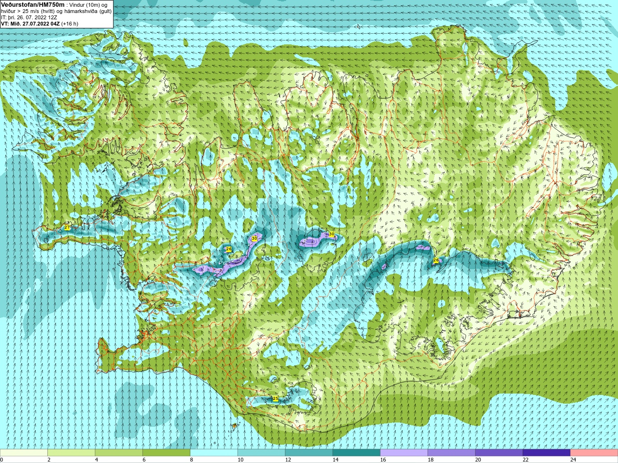Click the legend tick label '12'
This screenshot has height=463, width=618.
click(288, 460)
